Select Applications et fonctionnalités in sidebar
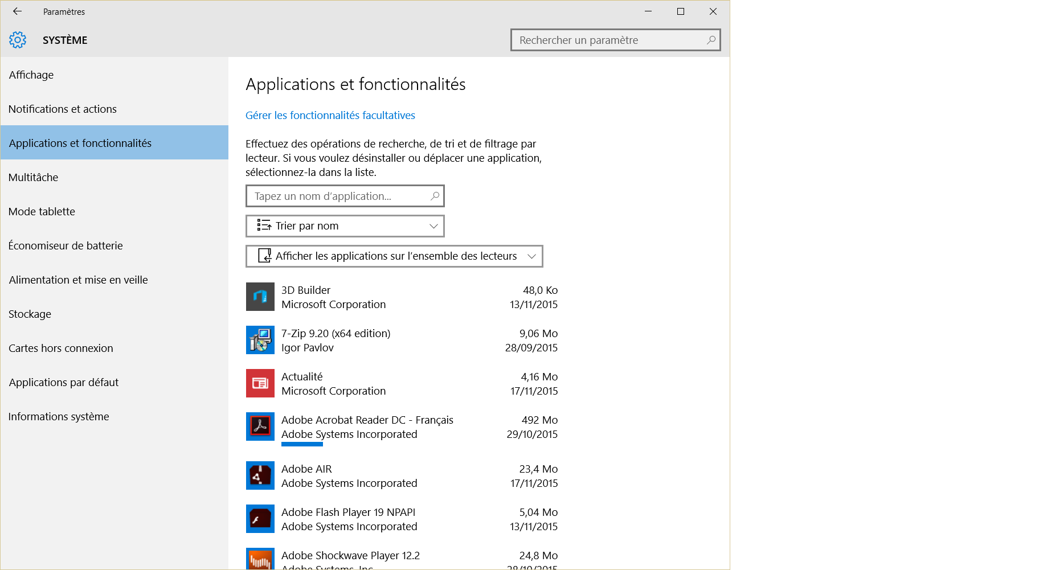The height and width of the screenshot is (570, 1039). pos(114,143)
